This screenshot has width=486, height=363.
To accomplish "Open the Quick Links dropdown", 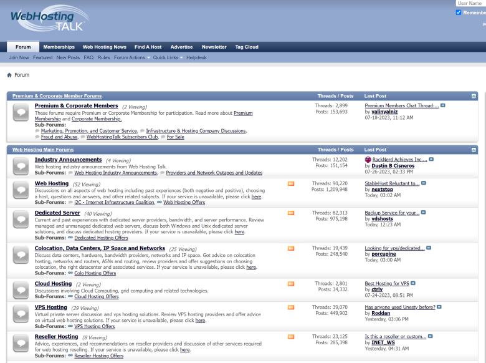I will point(168,58).
